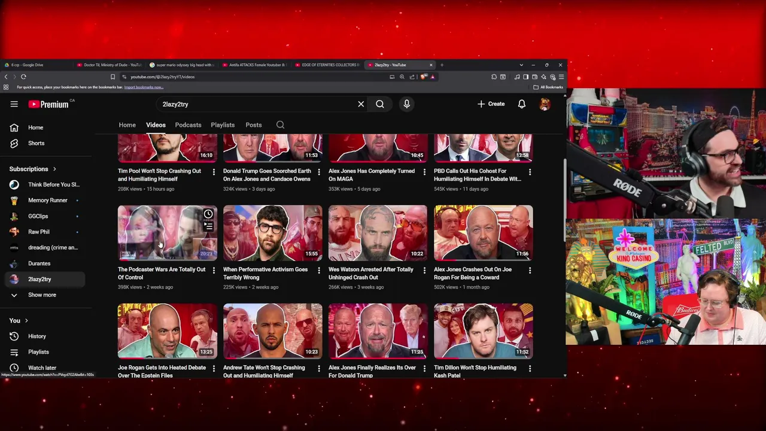
Task: Switch to Doctor Til browser tab
Action: click(109, 65)
